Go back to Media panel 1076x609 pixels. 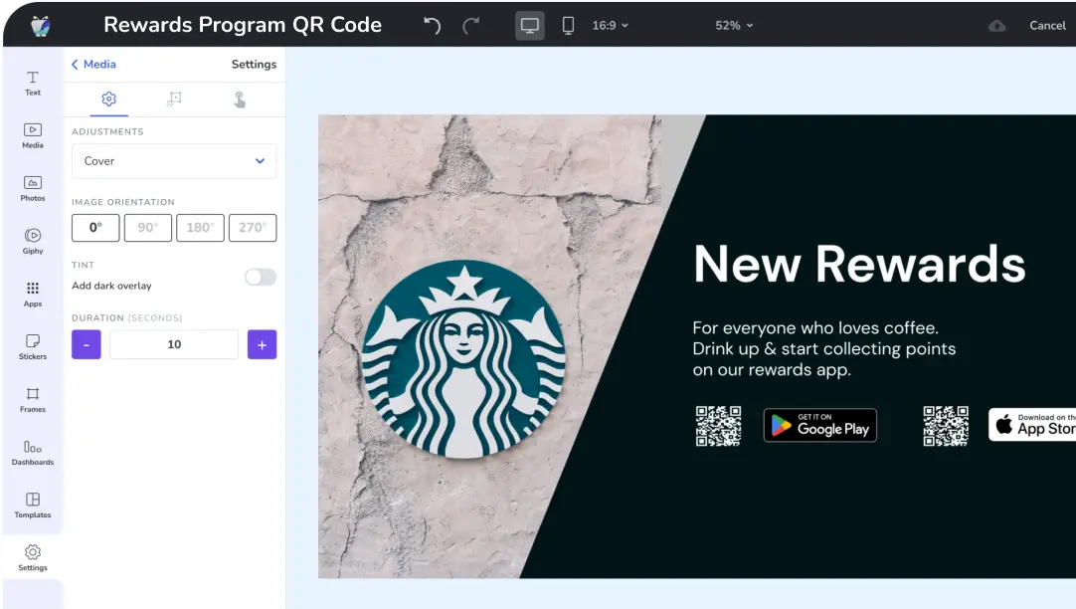click(93, 64)
